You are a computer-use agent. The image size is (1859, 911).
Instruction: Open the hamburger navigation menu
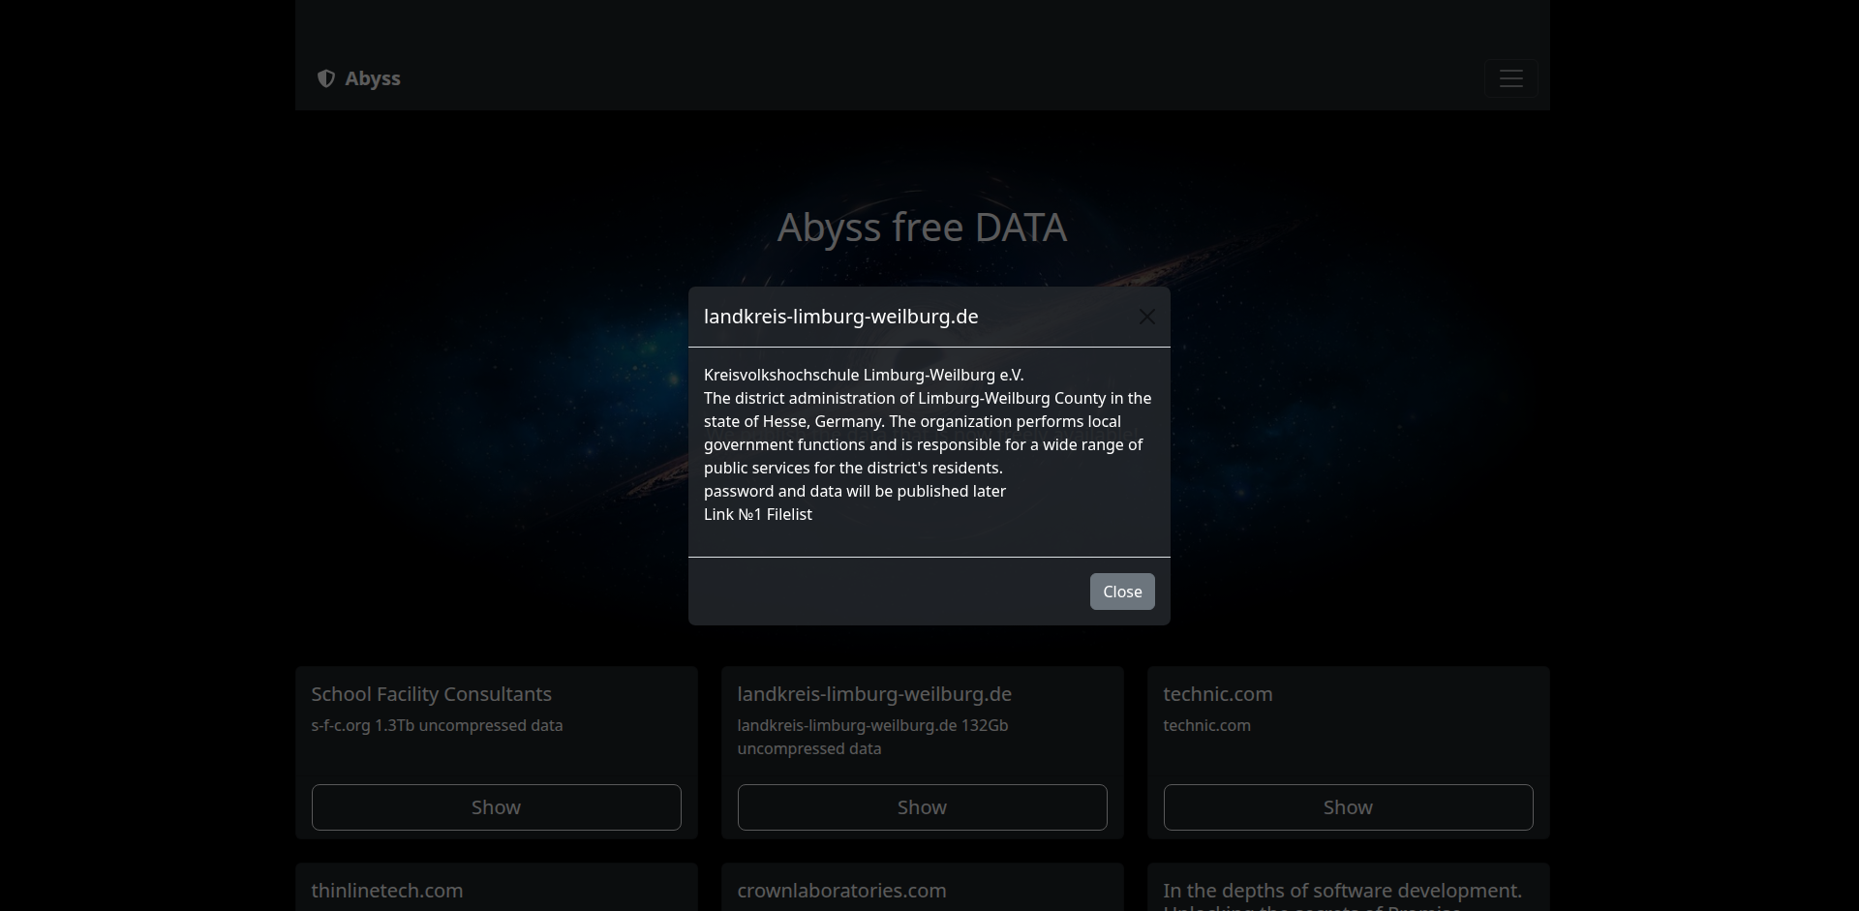1510,78
